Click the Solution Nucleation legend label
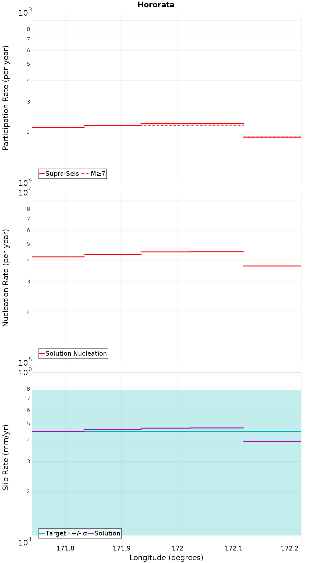Viewport: 312px width, 563px height. 76,353
